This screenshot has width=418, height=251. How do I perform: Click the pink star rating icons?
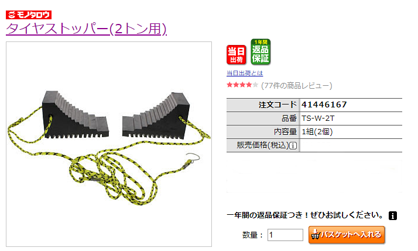pos(239,85)
